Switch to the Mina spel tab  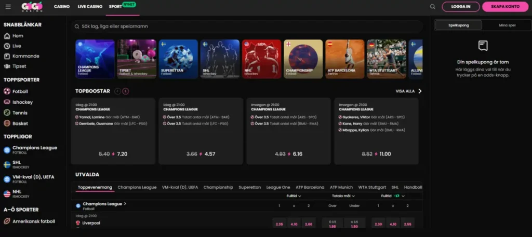tap(507, 25)
